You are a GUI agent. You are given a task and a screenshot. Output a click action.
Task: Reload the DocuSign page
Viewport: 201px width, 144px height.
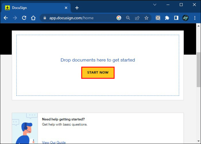[24, 18]
